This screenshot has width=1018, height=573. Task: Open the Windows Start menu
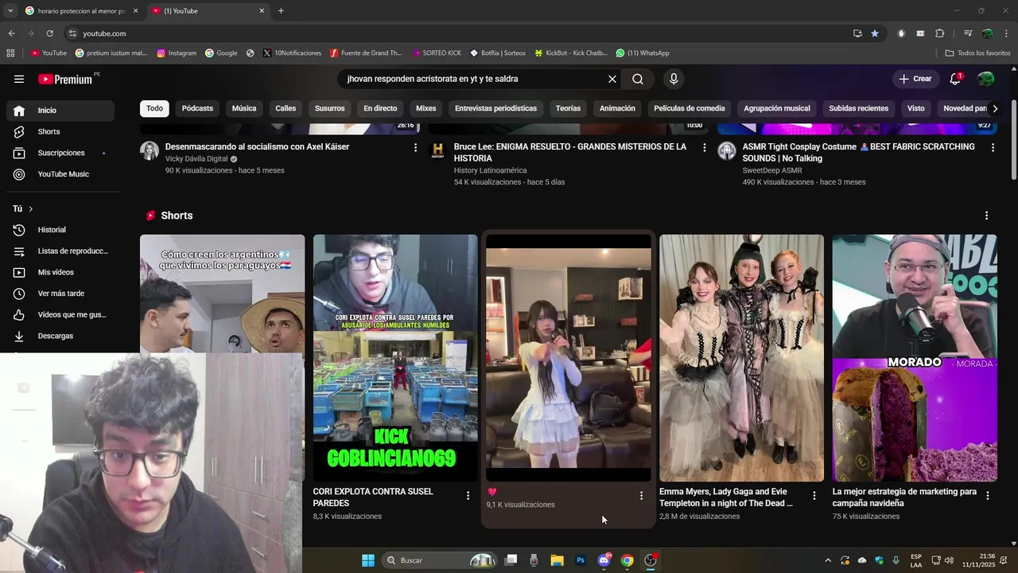pos(368,560)
